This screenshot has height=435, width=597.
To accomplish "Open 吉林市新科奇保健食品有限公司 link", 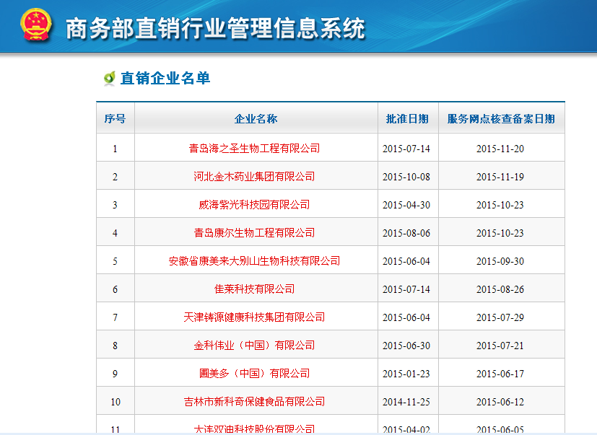I will (254, 402).
